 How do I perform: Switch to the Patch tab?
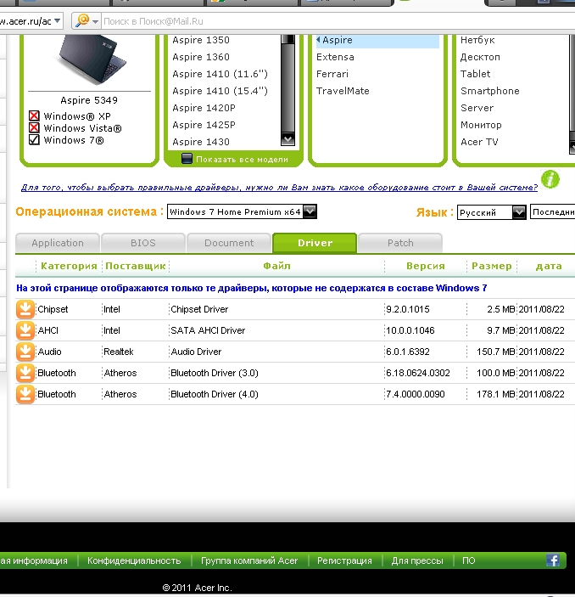click(400, 243)
